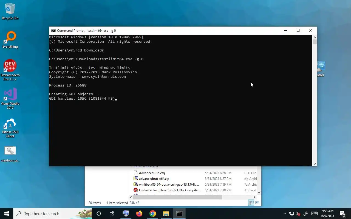Image resolution: width=351 pixels, height=219 pixels.
Task: Click the Command Prompt window title text
Action: (86, 31)
